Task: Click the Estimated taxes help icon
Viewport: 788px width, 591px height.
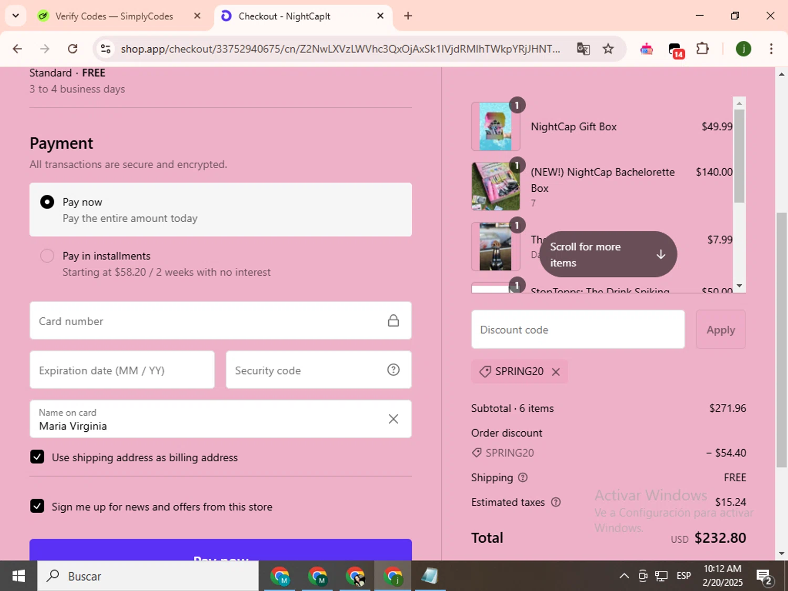Action: tap(556, 502)
